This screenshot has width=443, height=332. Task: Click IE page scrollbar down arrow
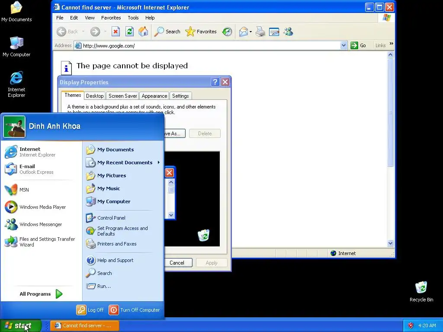[391, 243]
